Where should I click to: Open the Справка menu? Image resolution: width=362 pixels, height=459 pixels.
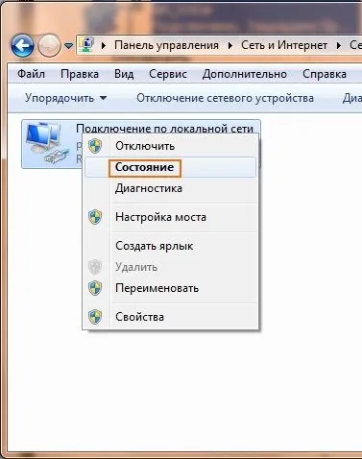click(x=325, y=74)
